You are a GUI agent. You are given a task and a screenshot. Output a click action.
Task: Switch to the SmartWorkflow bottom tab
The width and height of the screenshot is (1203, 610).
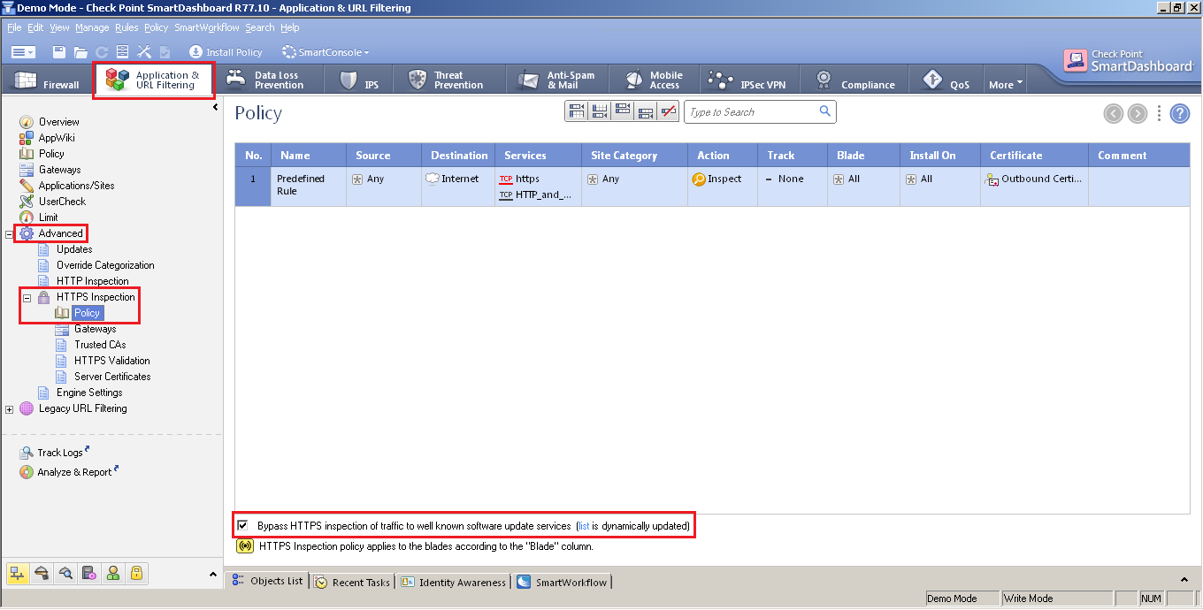point(562,583)
